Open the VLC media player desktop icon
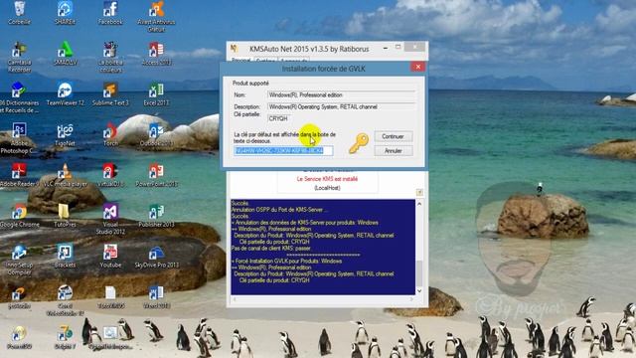Screen dimensions: 636x358 [65, 175]
